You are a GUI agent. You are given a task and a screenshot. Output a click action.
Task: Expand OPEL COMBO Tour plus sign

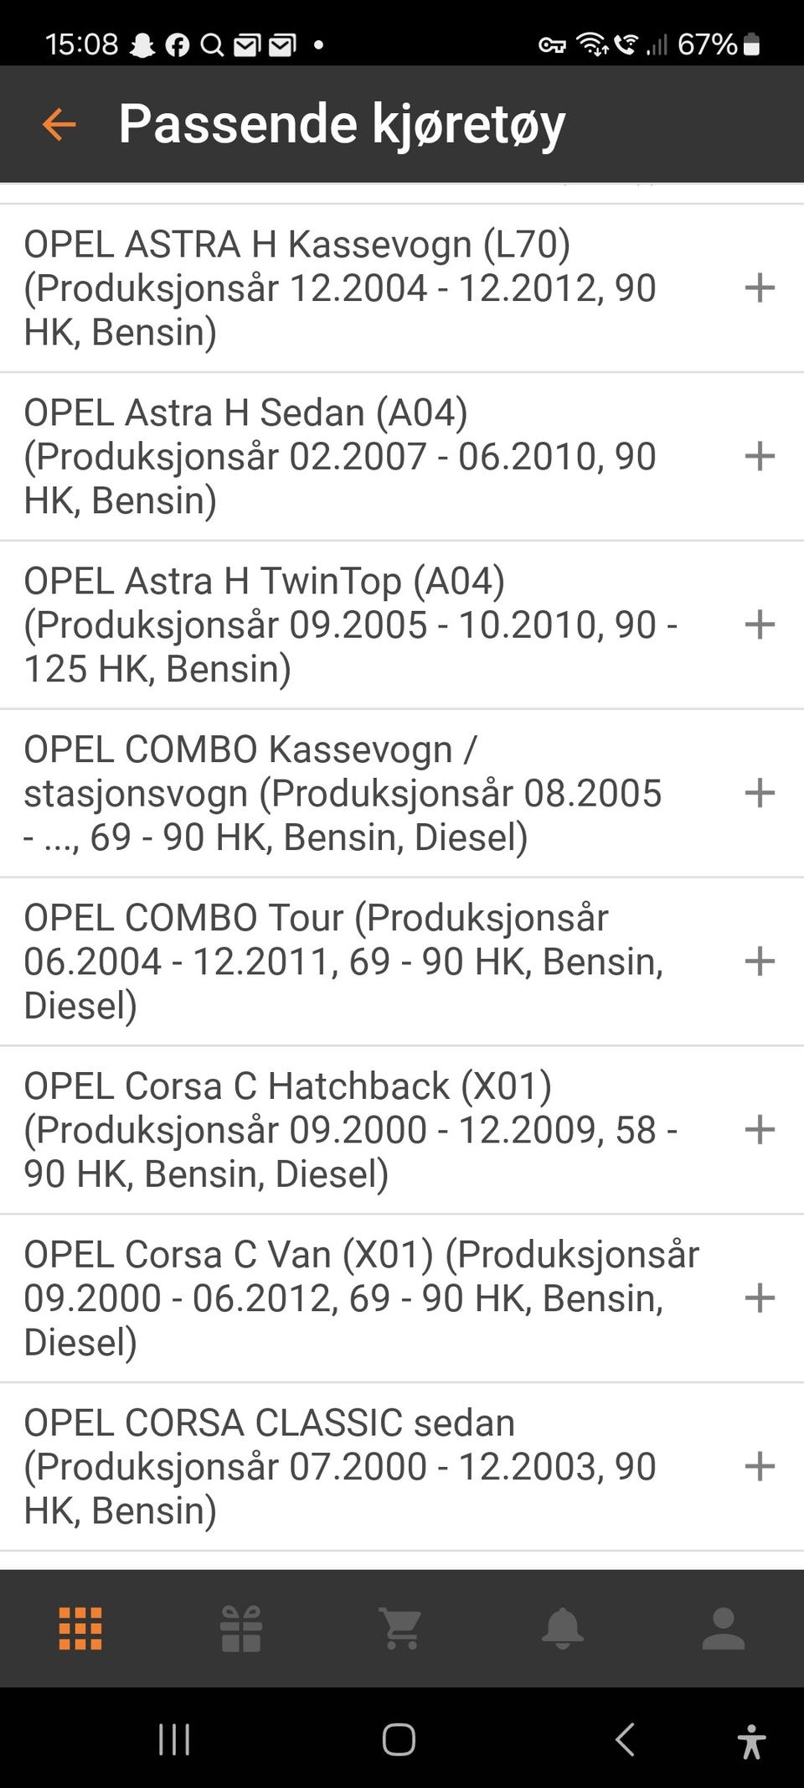pos(760,961)
